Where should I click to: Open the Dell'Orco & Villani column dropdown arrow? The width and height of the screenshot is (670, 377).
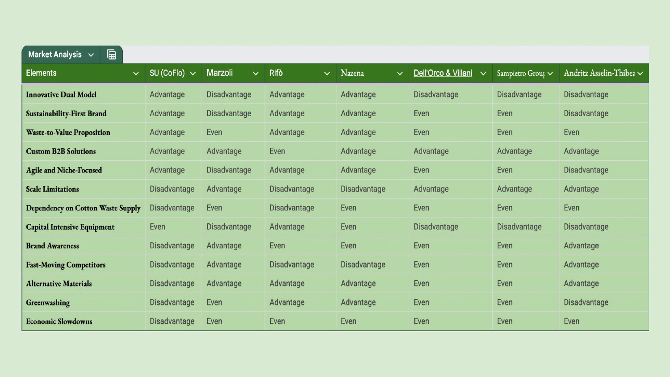483,73
